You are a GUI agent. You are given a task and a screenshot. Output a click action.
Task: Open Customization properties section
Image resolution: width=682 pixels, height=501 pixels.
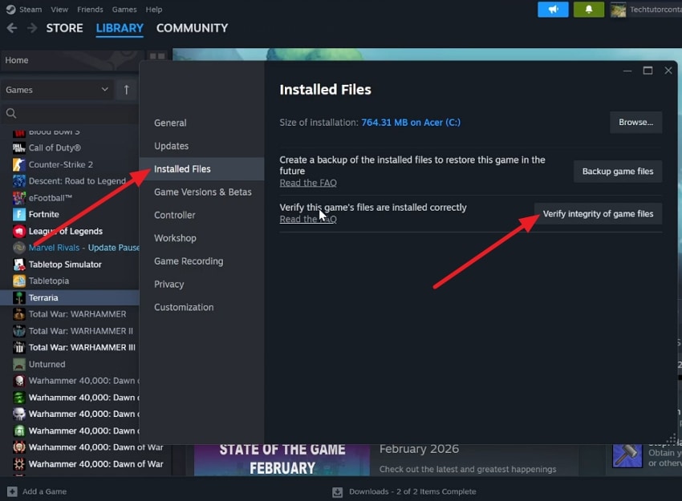point(201,307)
